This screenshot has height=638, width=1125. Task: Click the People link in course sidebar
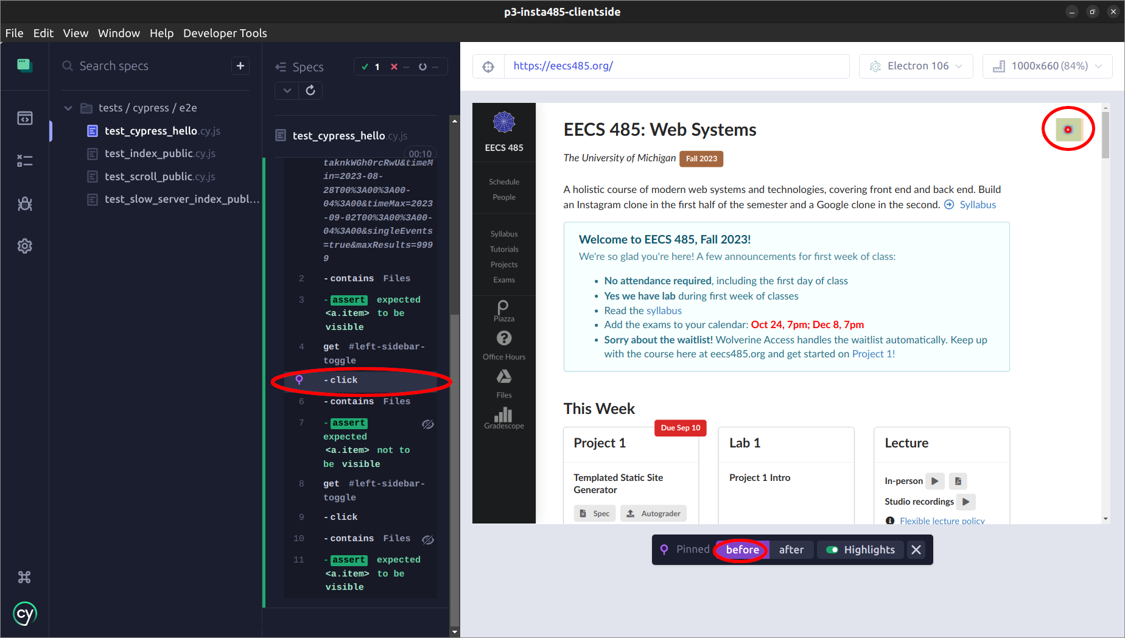504,197
